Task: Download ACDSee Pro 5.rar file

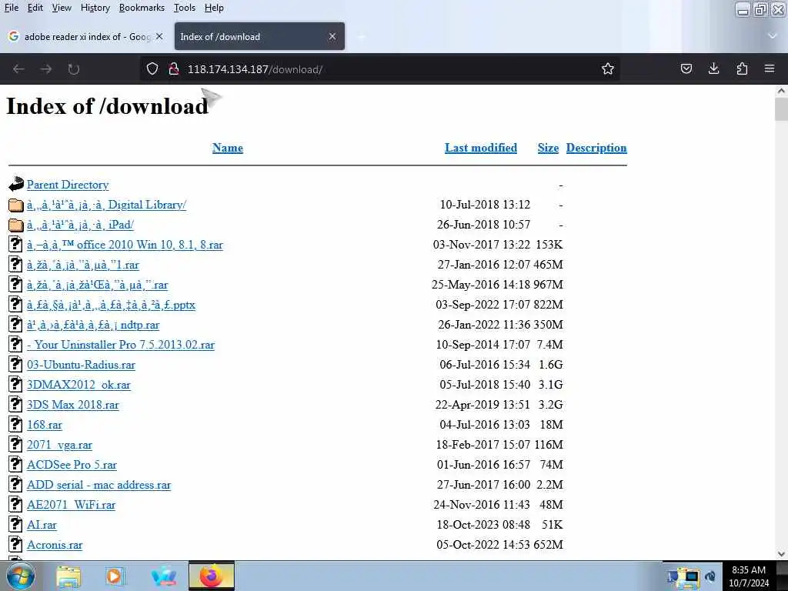Action: 72,465
